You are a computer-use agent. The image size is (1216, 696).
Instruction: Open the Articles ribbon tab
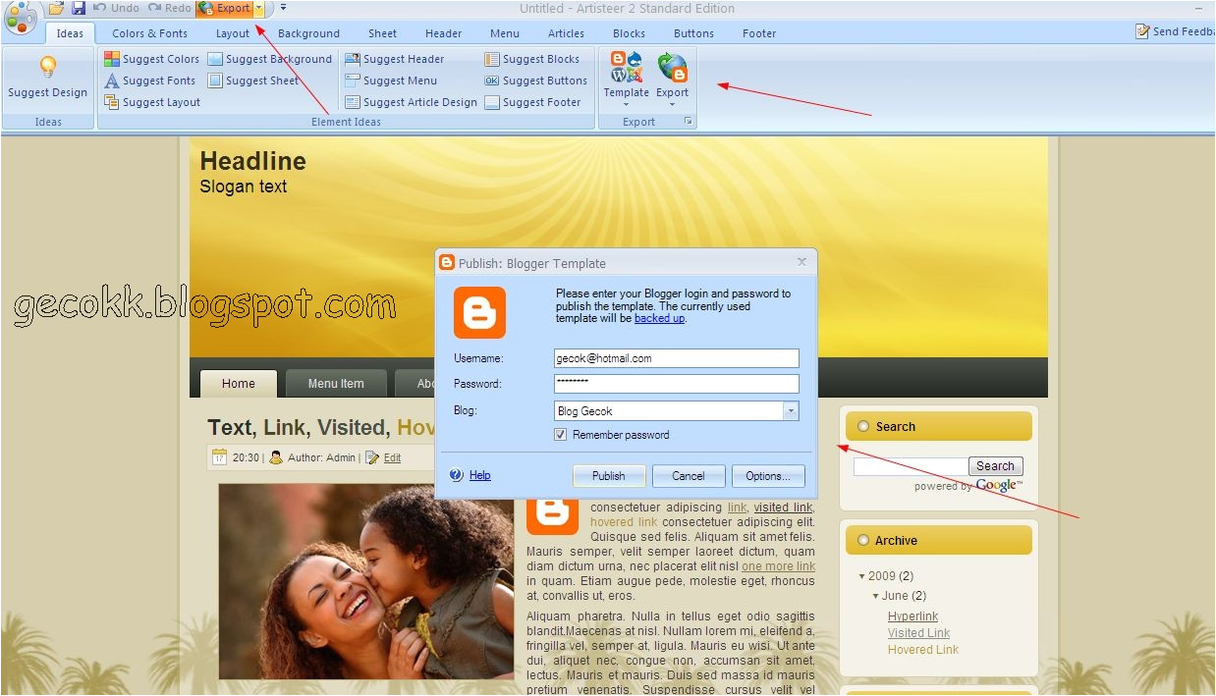pyautogui.click(x=566, y=33)
